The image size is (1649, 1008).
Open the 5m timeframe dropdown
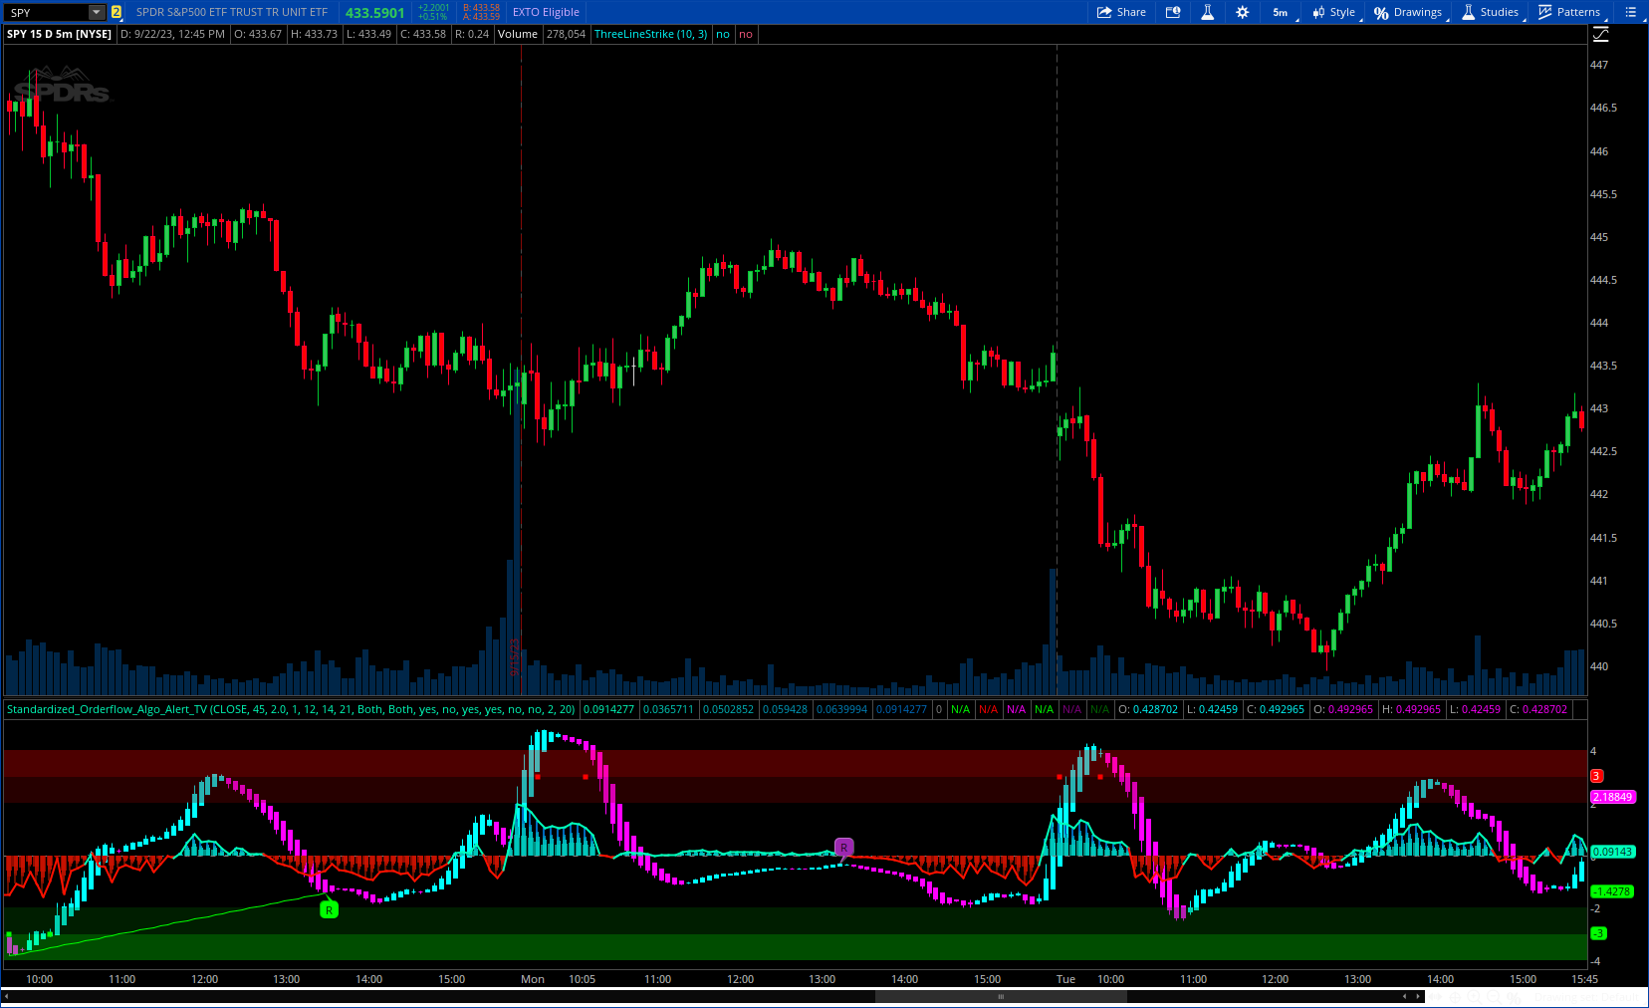point(1281,12)
